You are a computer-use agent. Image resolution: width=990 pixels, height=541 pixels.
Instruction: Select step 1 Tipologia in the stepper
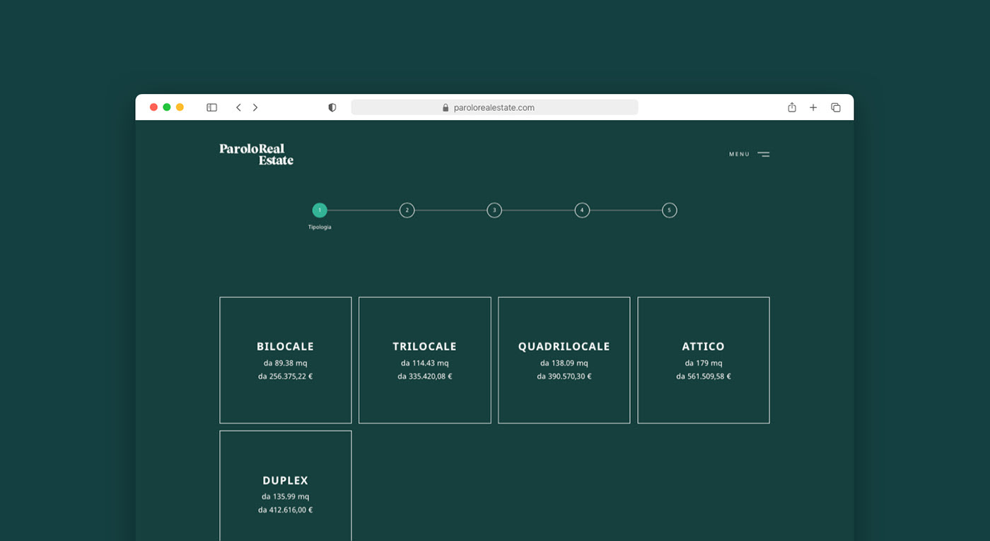[320, 210]
